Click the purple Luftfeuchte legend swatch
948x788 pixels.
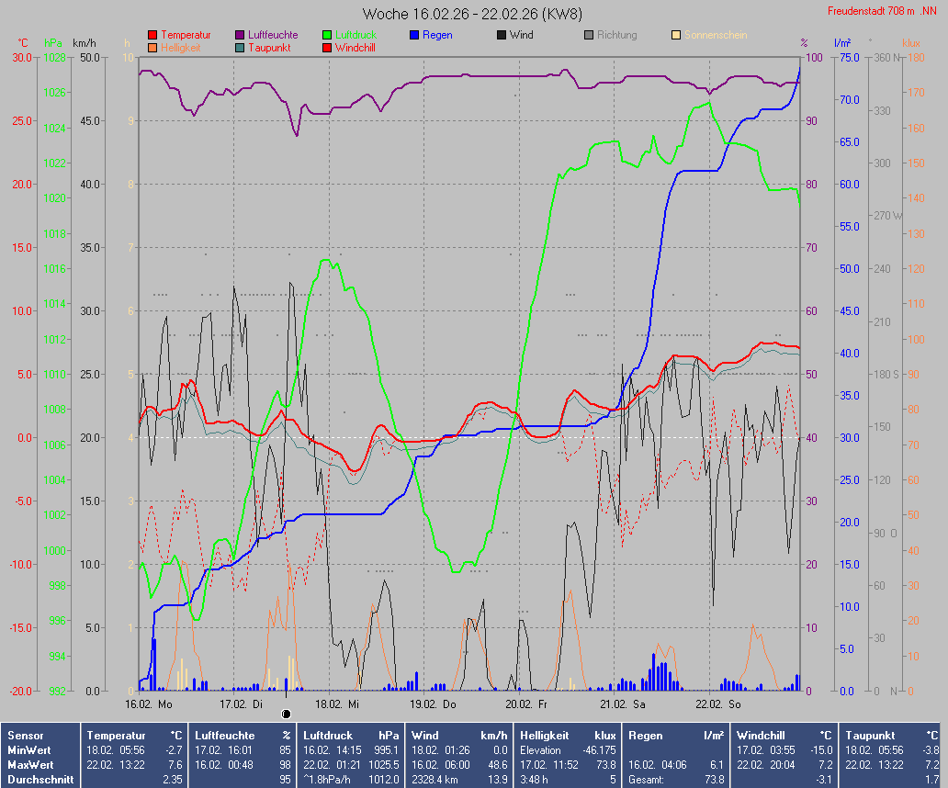(x=240, y=35)
